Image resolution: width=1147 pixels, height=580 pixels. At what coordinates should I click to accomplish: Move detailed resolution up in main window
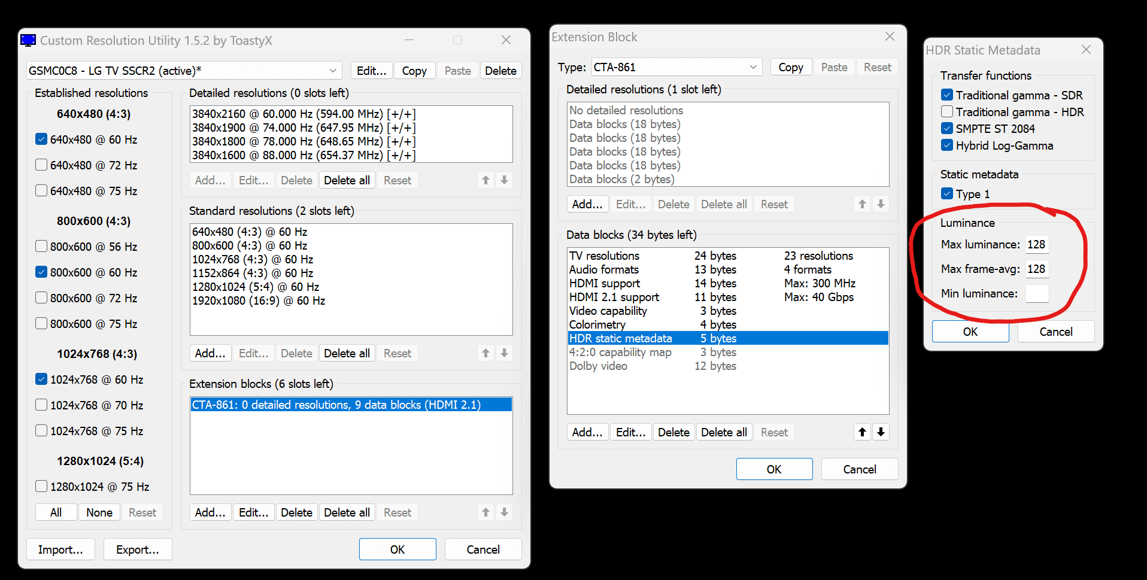pyautogui.click(x=486, y=180)
